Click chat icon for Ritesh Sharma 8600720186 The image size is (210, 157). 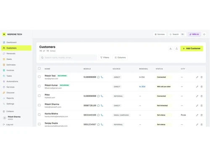99,106
